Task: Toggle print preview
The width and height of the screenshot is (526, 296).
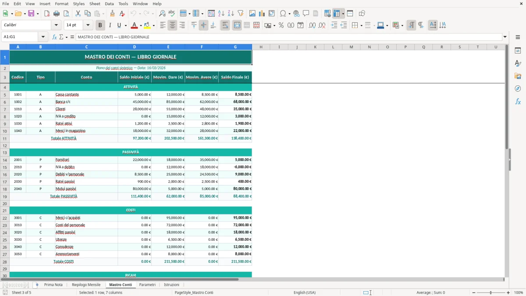Action: [x=66, y=14]
